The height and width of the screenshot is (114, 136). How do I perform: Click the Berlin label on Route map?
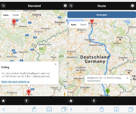coord(120,38)
